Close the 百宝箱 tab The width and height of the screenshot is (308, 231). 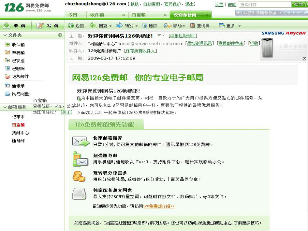[165, 15]
